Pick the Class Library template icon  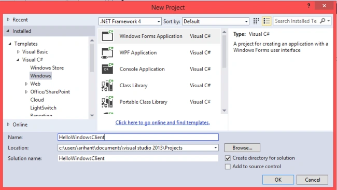107,86
